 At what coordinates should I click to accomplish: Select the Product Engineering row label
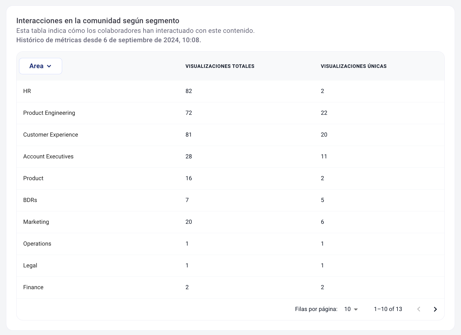coord(49,113)
